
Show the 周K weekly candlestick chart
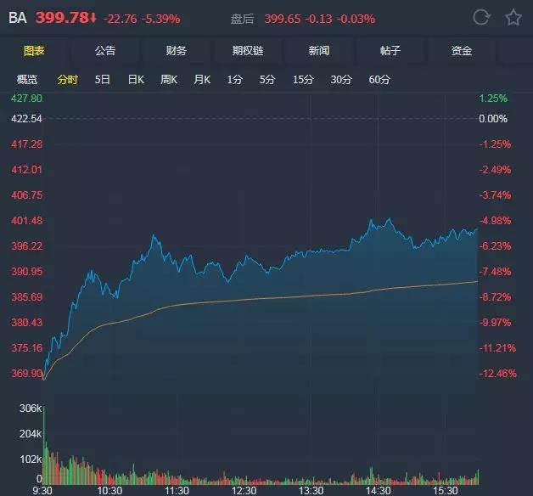169,80
